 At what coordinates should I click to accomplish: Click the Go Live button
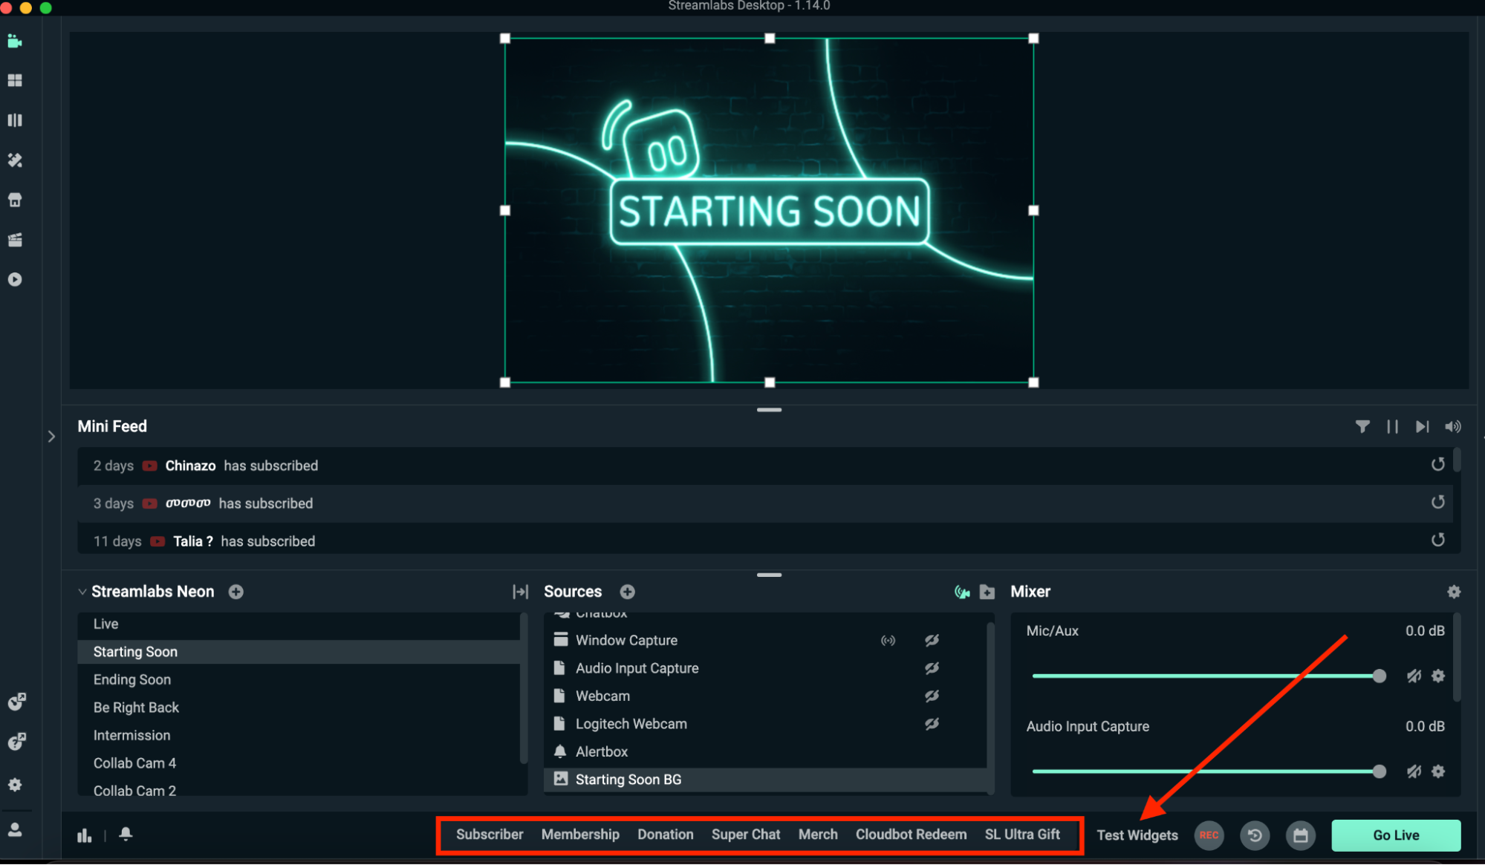tap(1396, 835)
